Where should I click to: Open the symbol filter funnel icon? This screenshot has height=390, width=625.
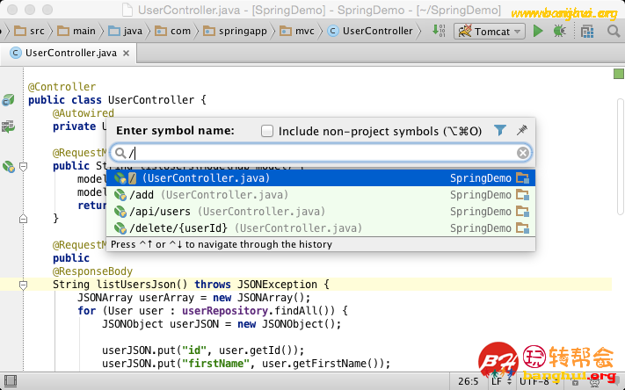click(x=500, y=130)
